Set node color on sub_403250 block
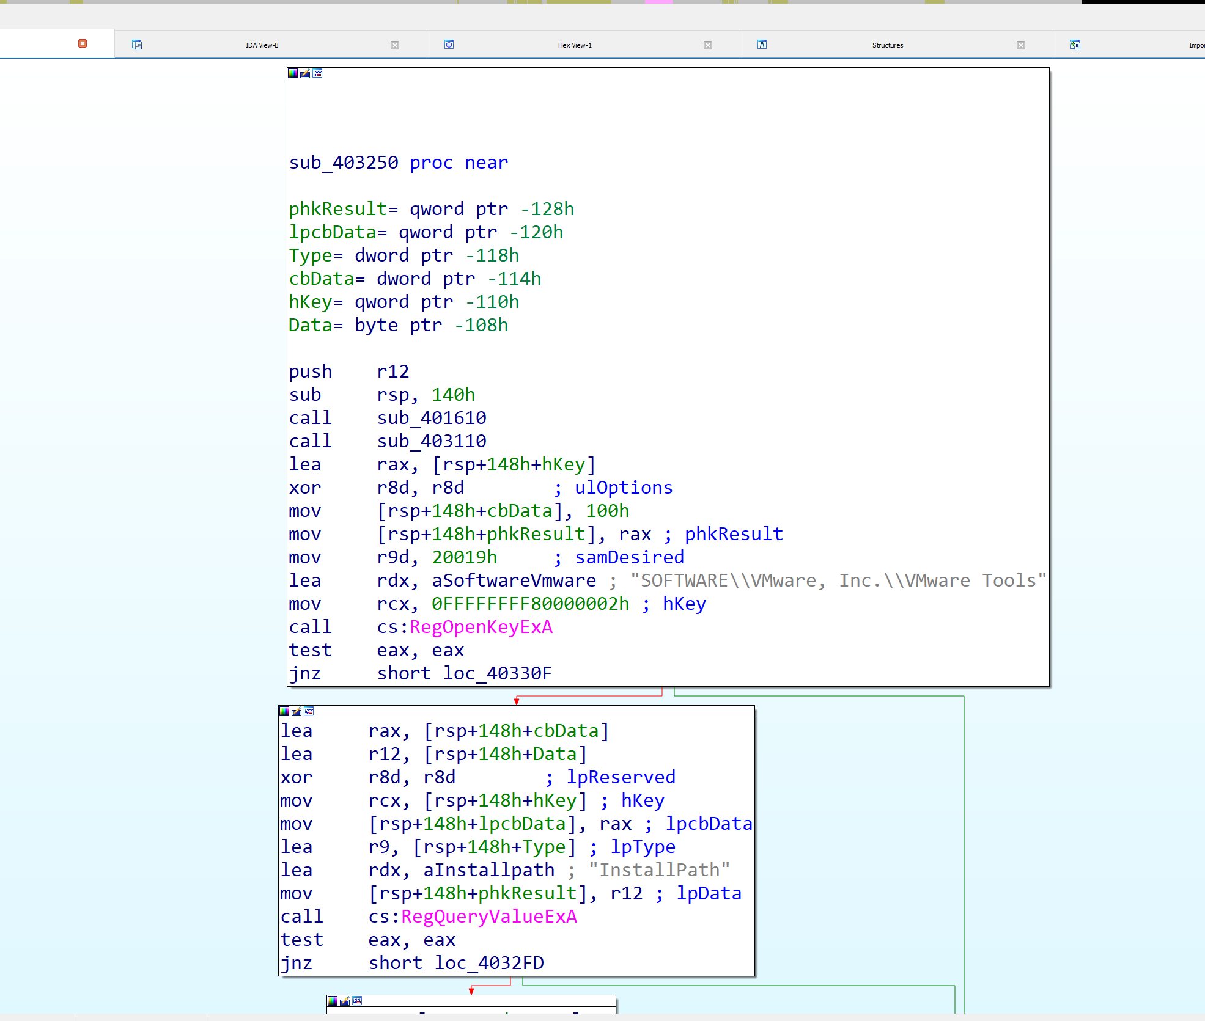1205x1021 pixels. [x=293, y=73]
